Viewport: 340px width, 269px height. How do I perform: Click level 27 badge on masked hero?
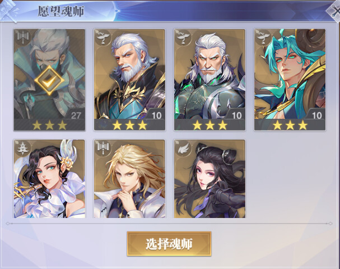75,115
